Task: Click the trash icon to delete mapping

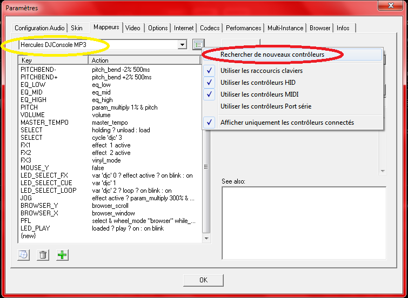Action: [x=43, y=255]
